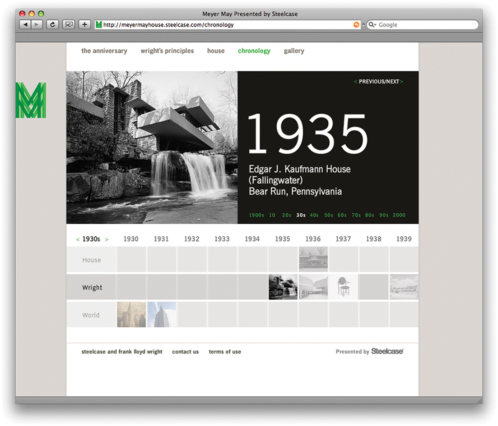This screenshot has height=426, width=498.
Task: Click the URL address field
Action: coord(226,25)
